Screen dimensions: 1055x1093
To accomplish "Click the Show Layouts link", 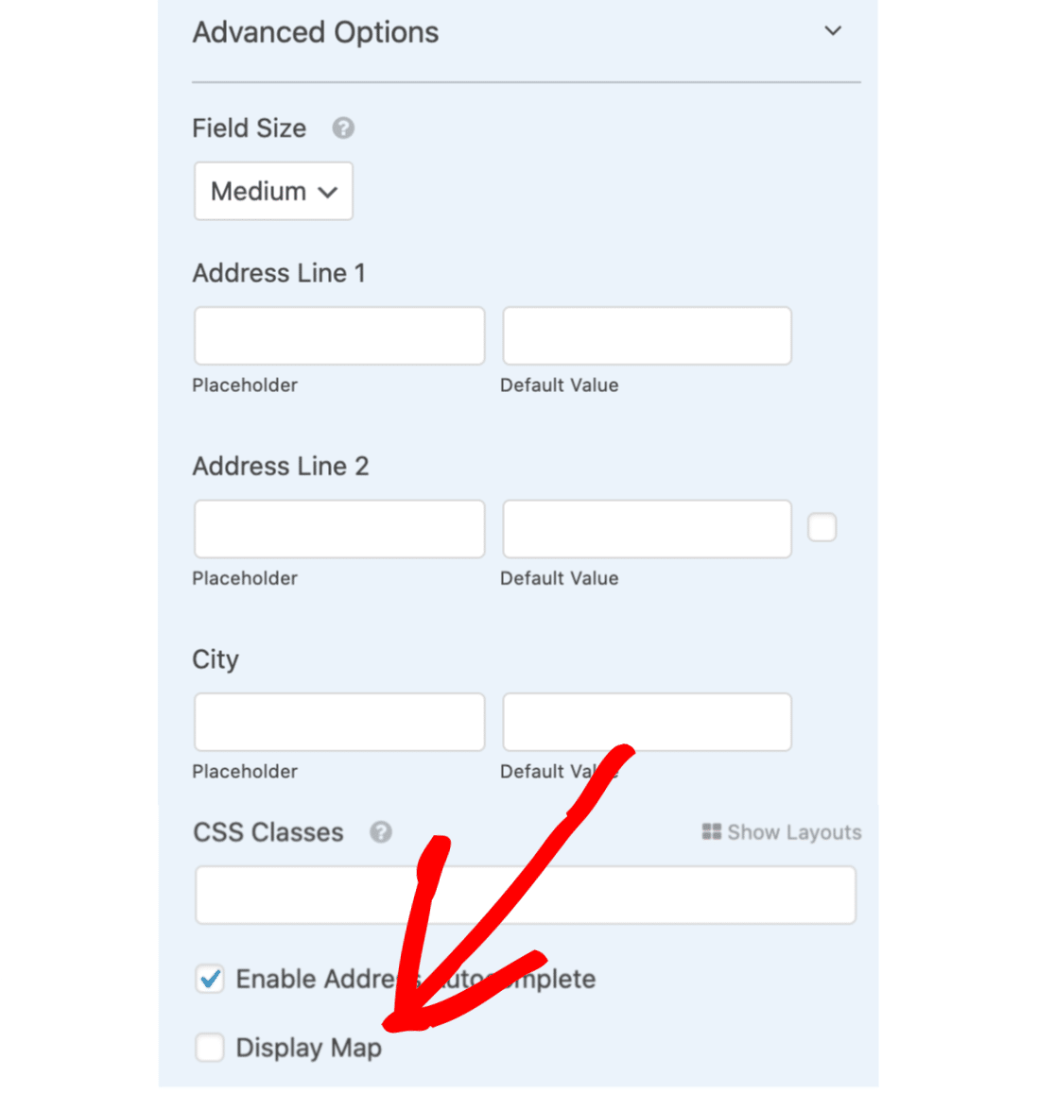I will (782, 832).
